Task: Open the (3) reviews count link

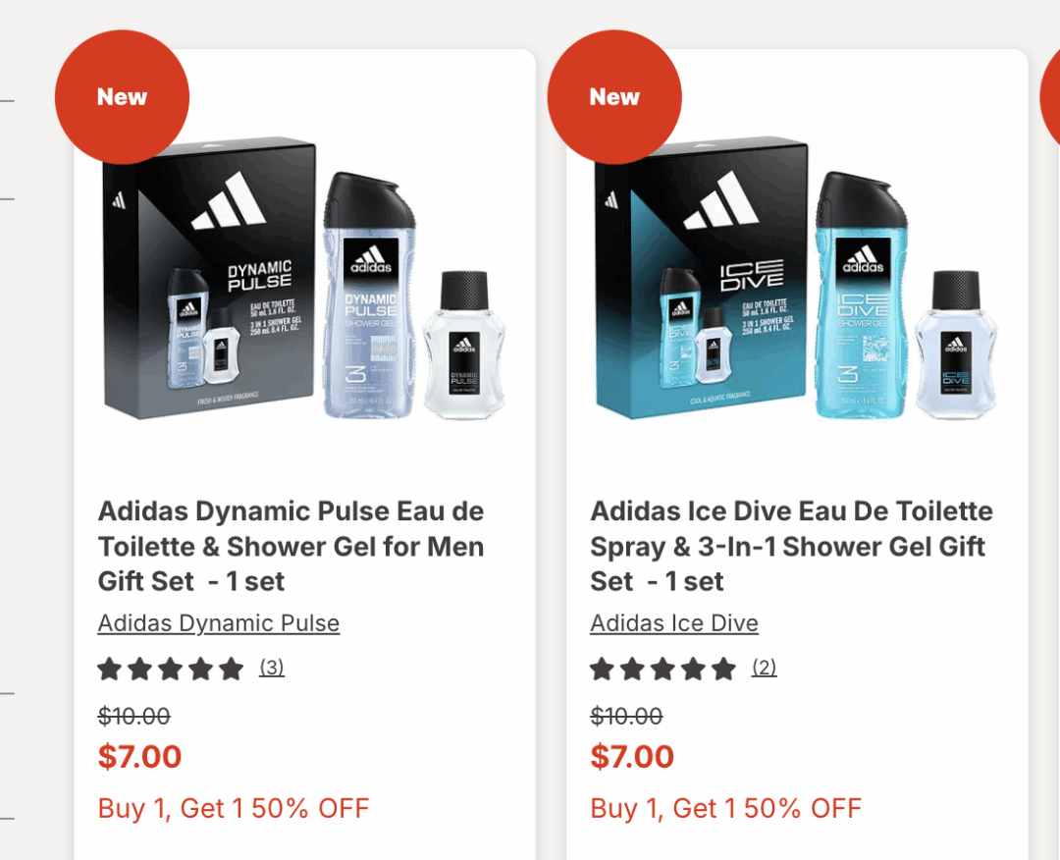Action: pos(272,668)
